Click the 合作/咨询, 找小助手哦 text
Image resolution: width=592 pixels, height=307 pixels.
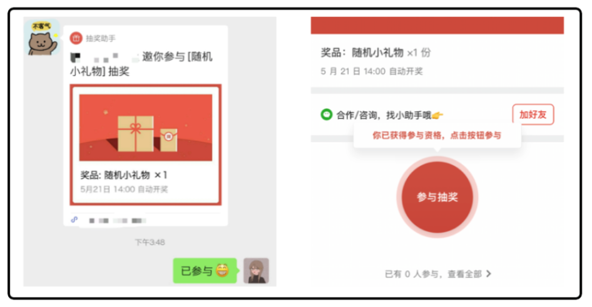384,115
